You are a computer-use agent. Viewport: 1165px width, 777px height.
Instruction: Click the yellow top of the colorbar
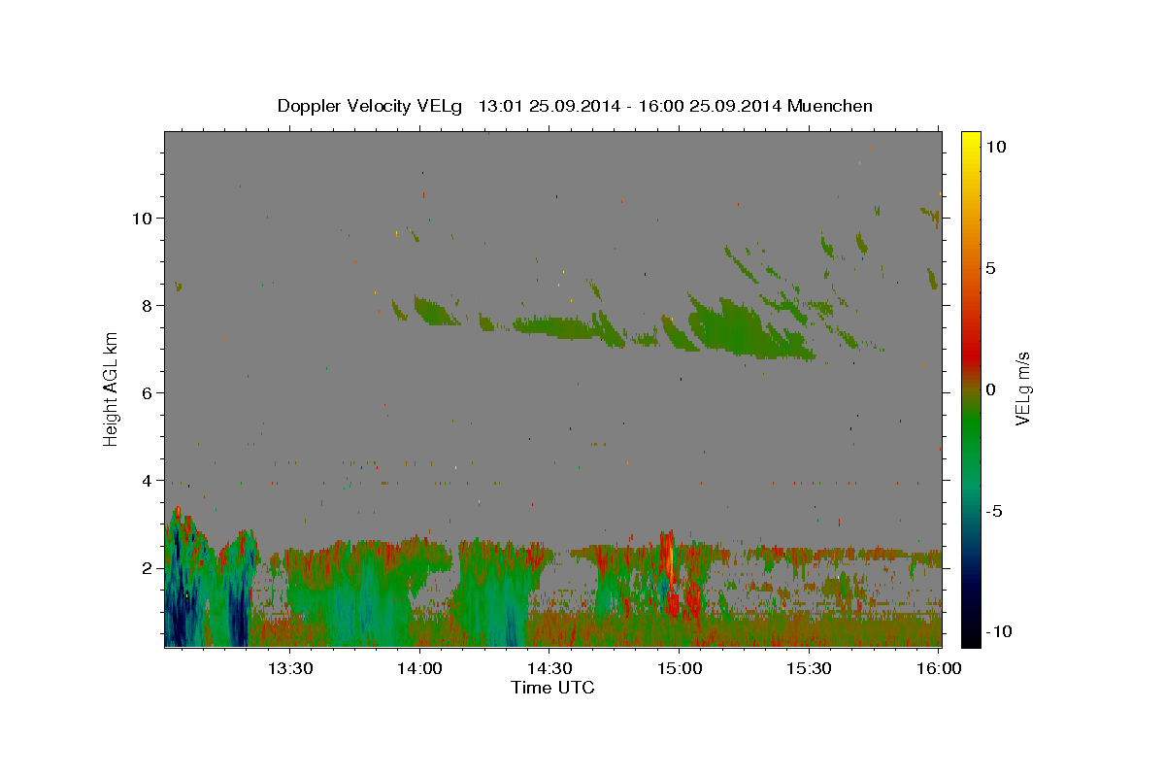coord(970,139)
